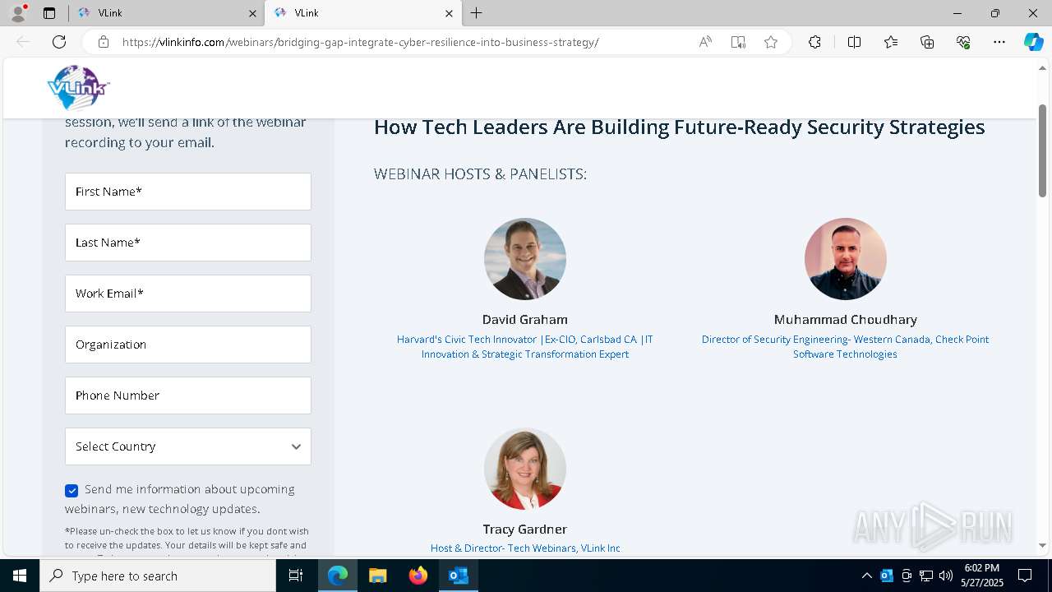Open Immersive Reader icon
This screenshot has height=592, width=1052.
tap(738, 42)
